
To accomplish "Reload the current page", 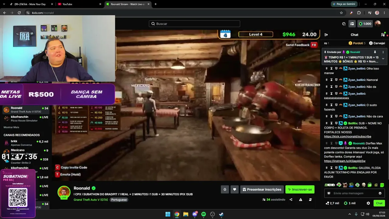I will pyautogui.click(x=19, y=13).
